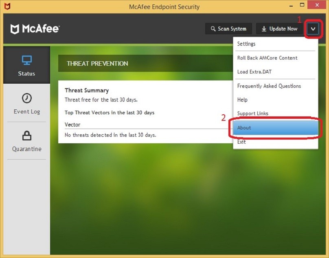Click the THREAT PREVENTION header
Viewport: 329px width, 258px height.
97,64
